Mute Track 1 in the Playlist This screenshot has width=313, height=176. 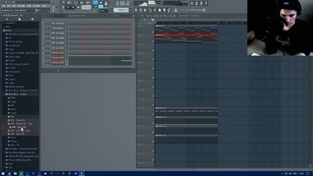153,32
